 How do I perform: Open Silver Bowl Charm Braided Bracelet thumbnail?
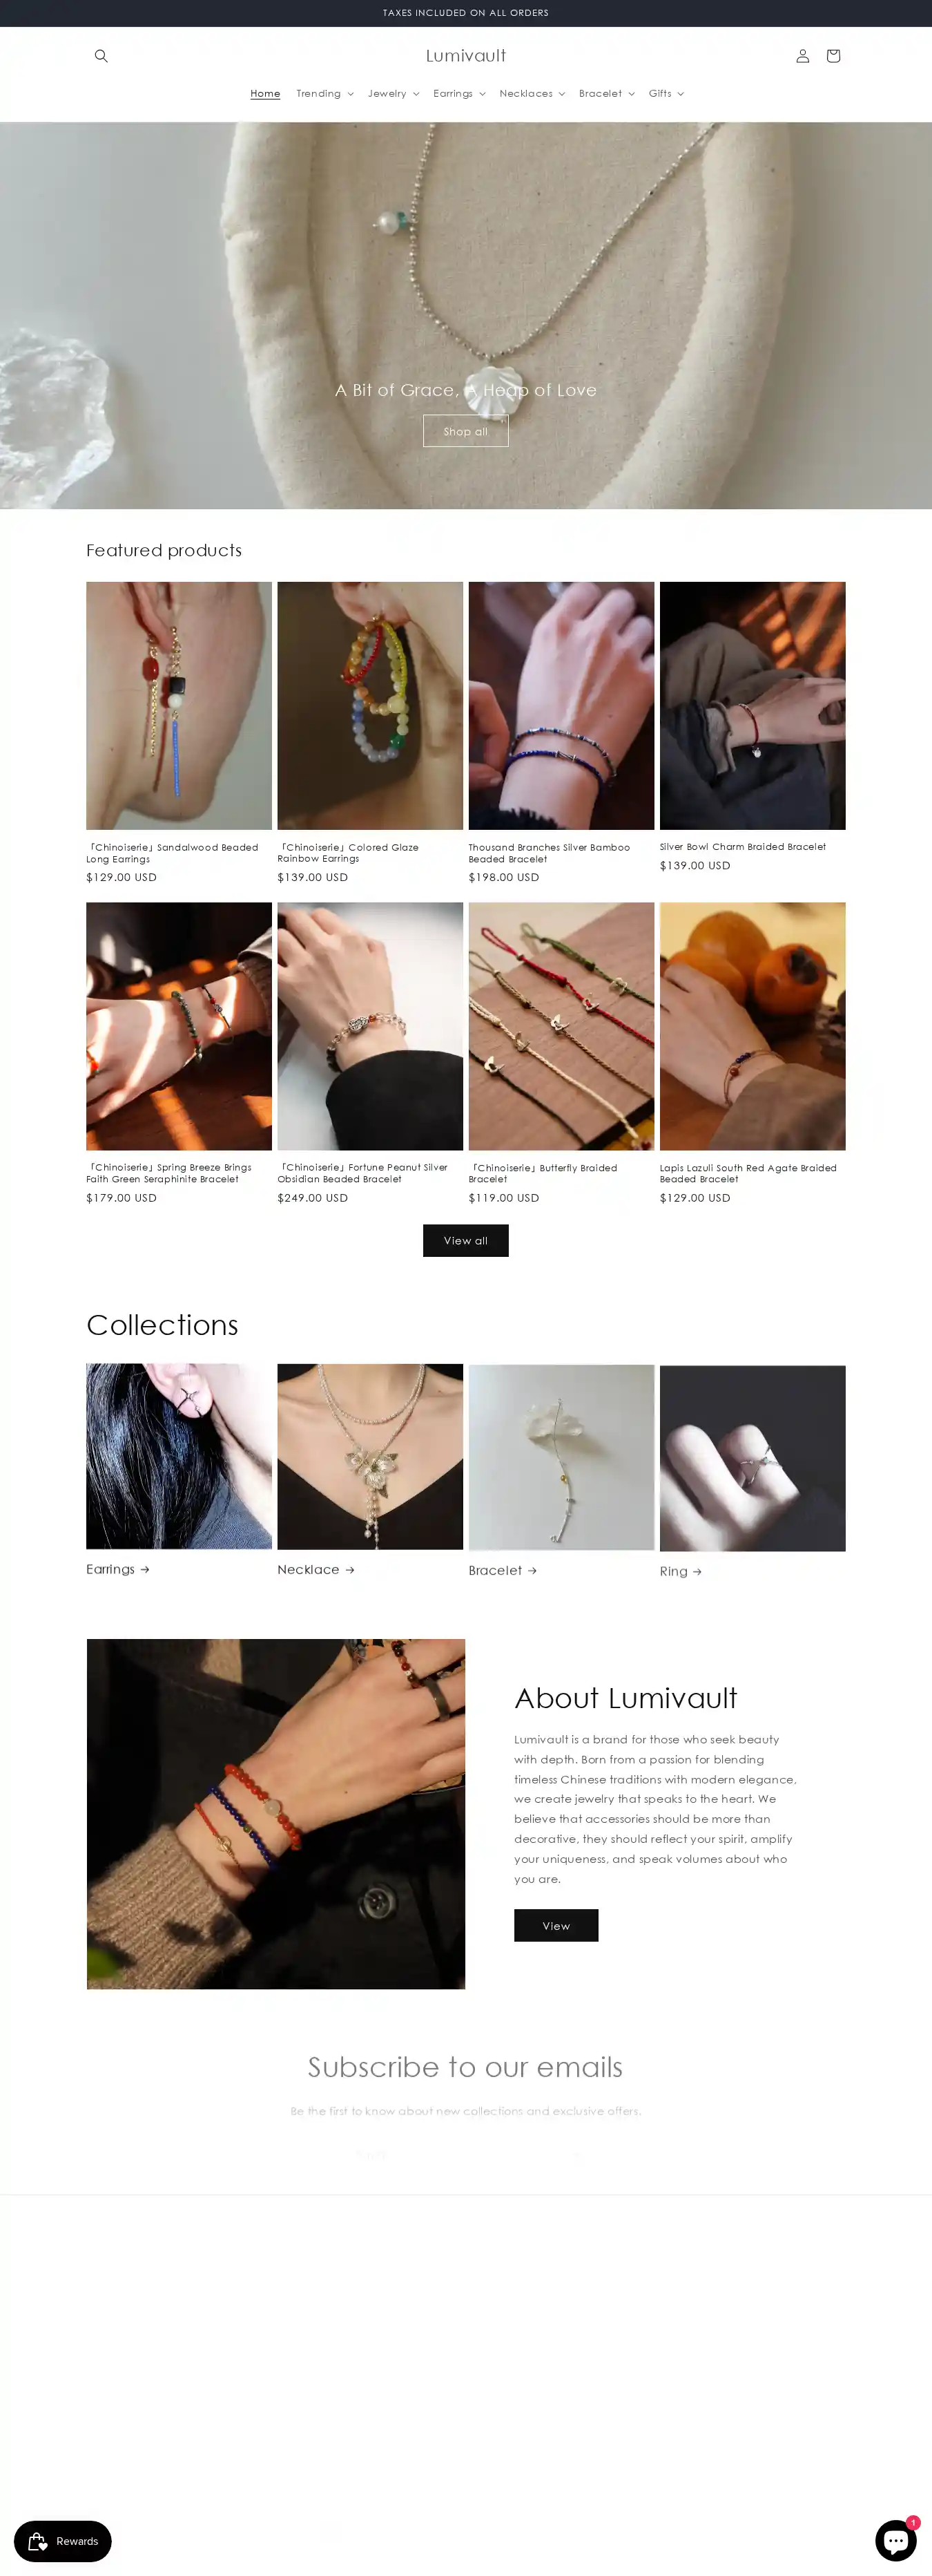pos(753,705)
